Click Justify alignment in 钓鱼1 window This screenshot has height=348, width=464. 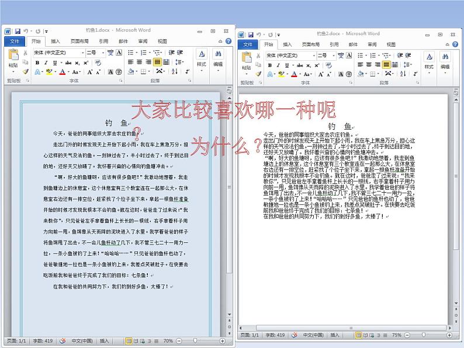click(x=157, y=62)
